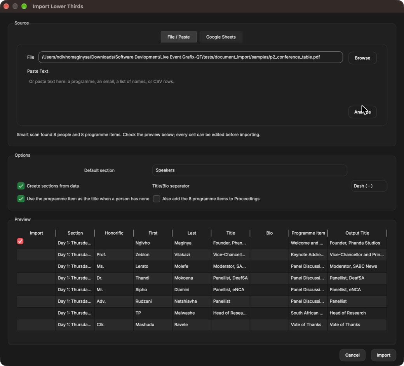Viewport: 404px width, 366px height.
Task: Click the Analyze button
Action: (362, 112)
